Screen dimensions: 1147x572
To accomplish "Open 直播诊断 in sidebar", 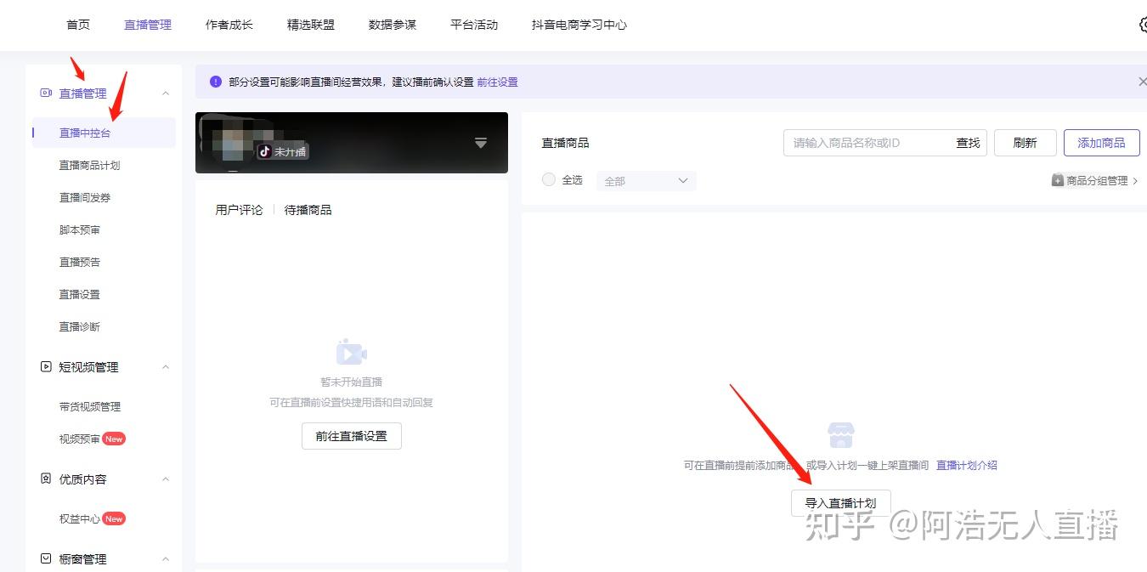I will [79, 326].
